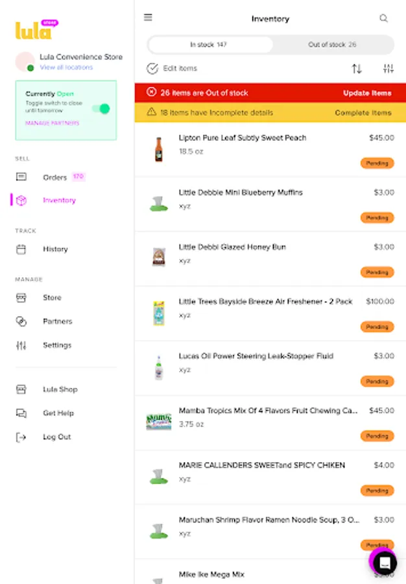Click the MANAGE PARTNERS link
The height and width of the screenshot is (584, 406).
53,123
